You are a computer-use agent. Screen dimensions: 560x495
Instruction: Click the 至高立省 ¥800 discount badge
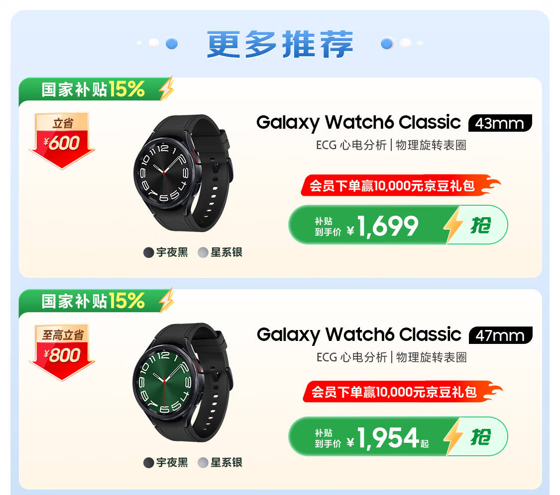coord(62,352)
